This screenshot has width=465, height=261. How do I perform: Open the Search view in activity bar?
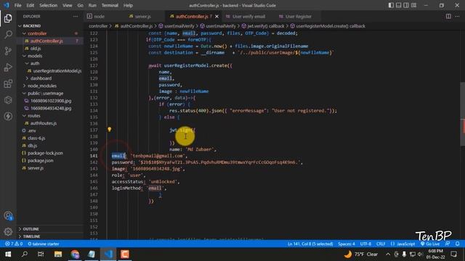click(x=8, y=35)
